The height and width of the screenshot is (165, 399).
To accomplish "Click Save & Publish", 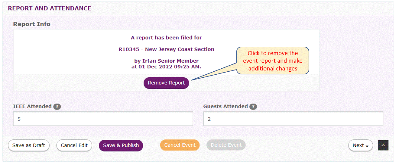I will 121,145.
